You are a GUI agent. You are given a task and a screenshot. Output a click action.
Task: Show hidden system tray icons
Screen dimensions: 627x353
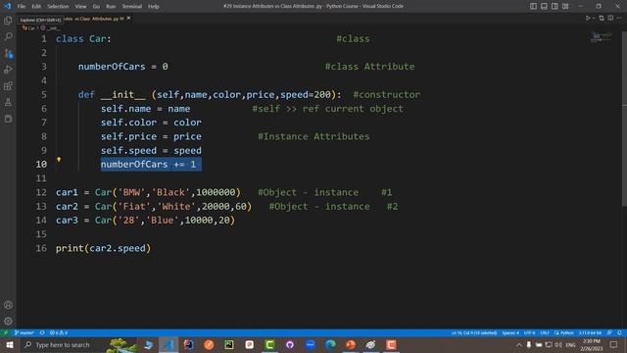pyautogui.click(x=519, y=345)
